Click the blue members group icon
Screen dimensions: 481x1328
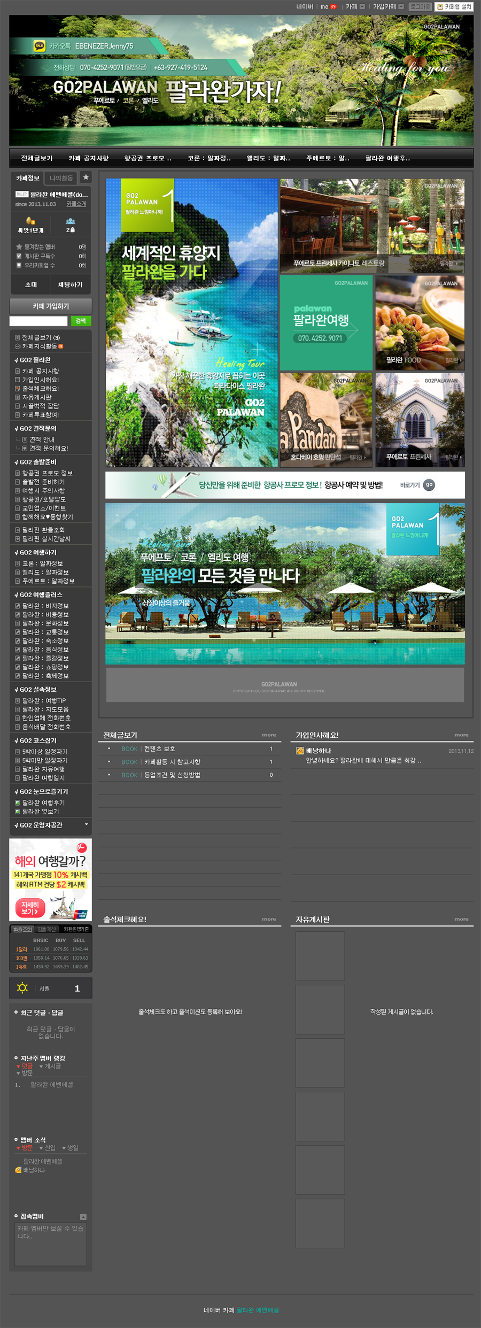pos(70,221)
